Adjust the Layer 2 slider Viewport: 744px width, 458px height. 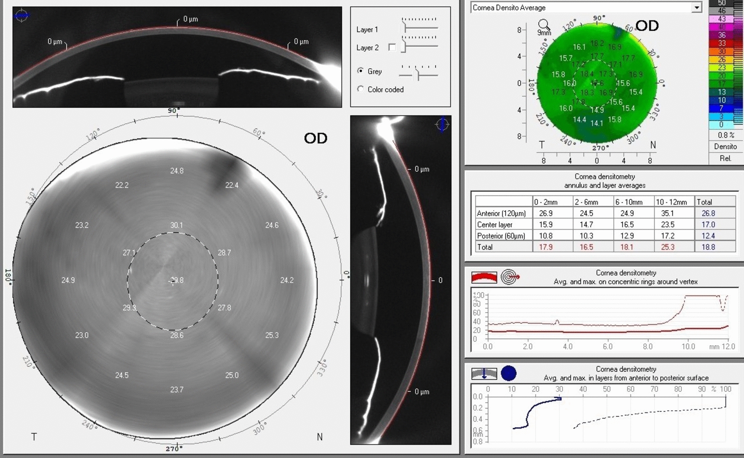(x=419, y=44)
